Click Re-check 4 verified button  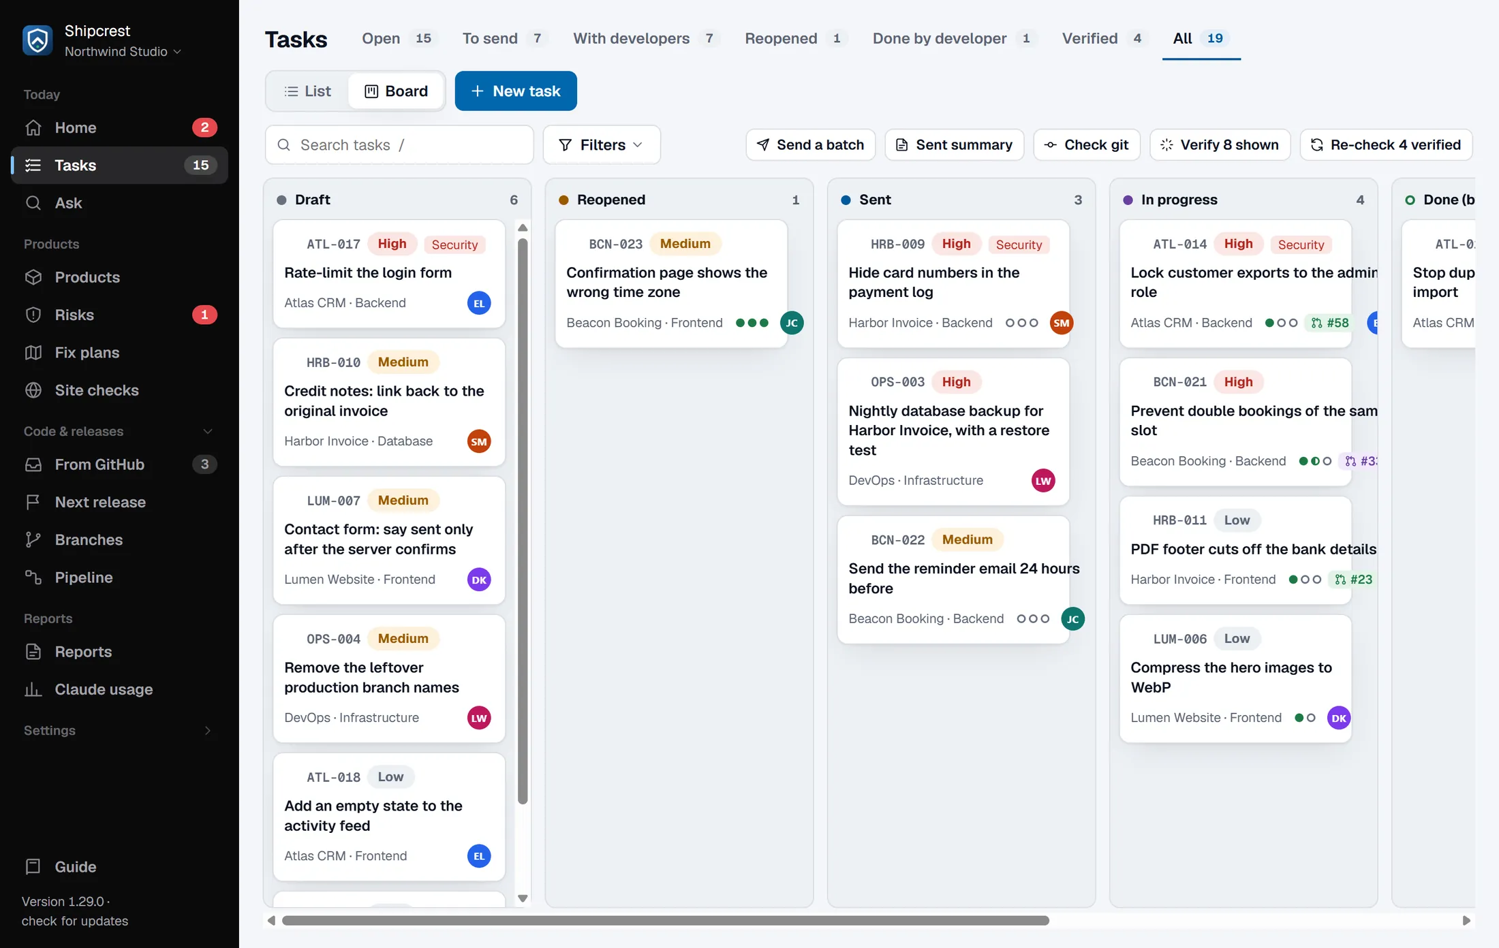[x=1387, y=144]
